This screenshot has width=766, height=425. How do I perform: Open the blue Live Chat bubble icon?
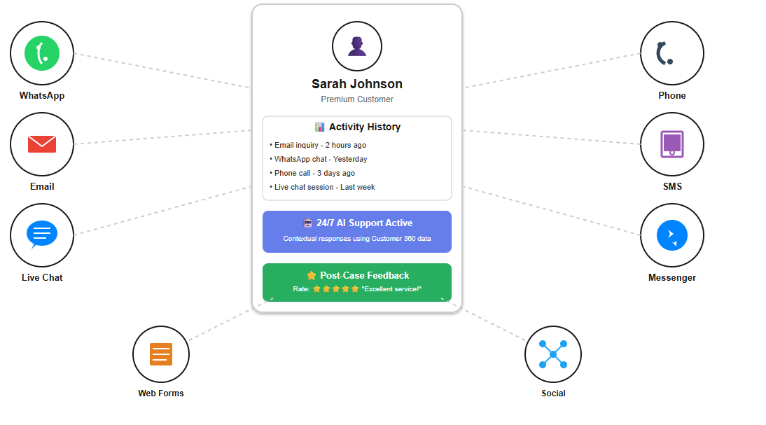tap(42, 235)
